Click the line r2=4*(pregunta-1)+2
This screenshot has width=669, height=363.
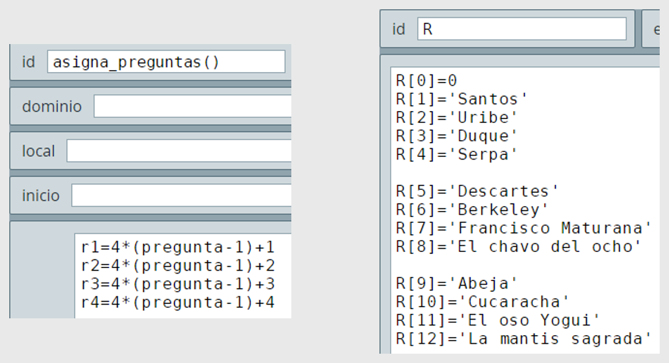click(178, 266)
